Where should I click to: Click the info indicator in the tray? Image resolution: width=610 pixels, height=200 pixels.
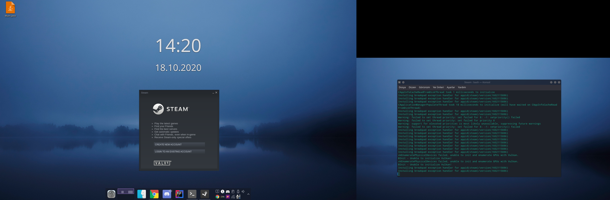(x=223, y=191)
